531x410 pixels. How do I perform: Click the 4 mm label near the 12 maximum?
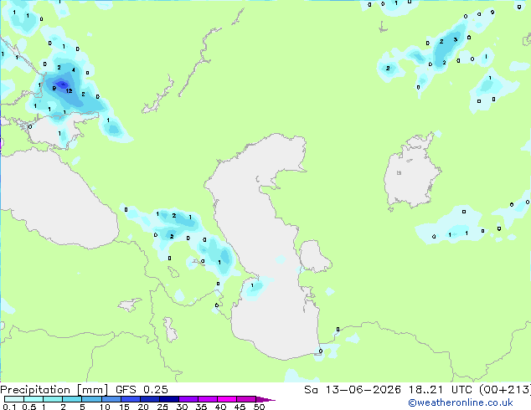click(74, 70)
